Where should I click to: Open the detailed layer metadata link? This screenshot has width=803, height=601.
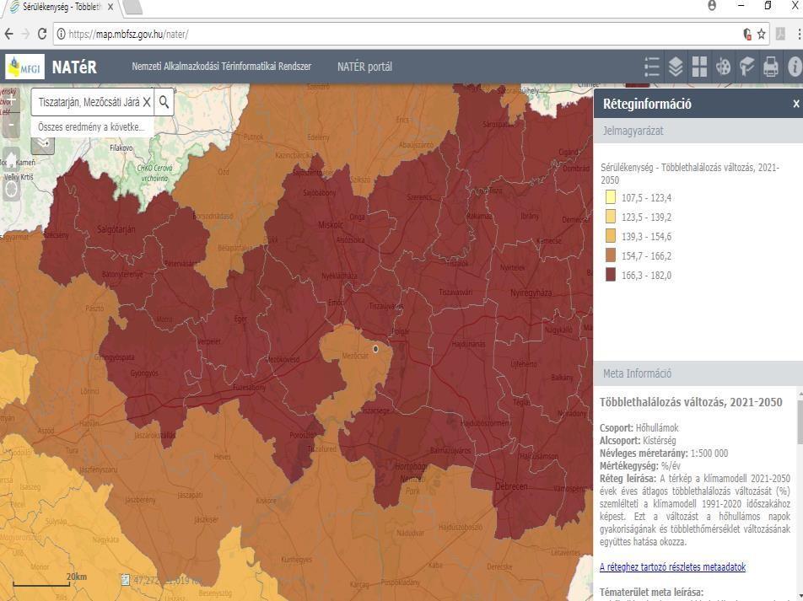click(672, 566)
